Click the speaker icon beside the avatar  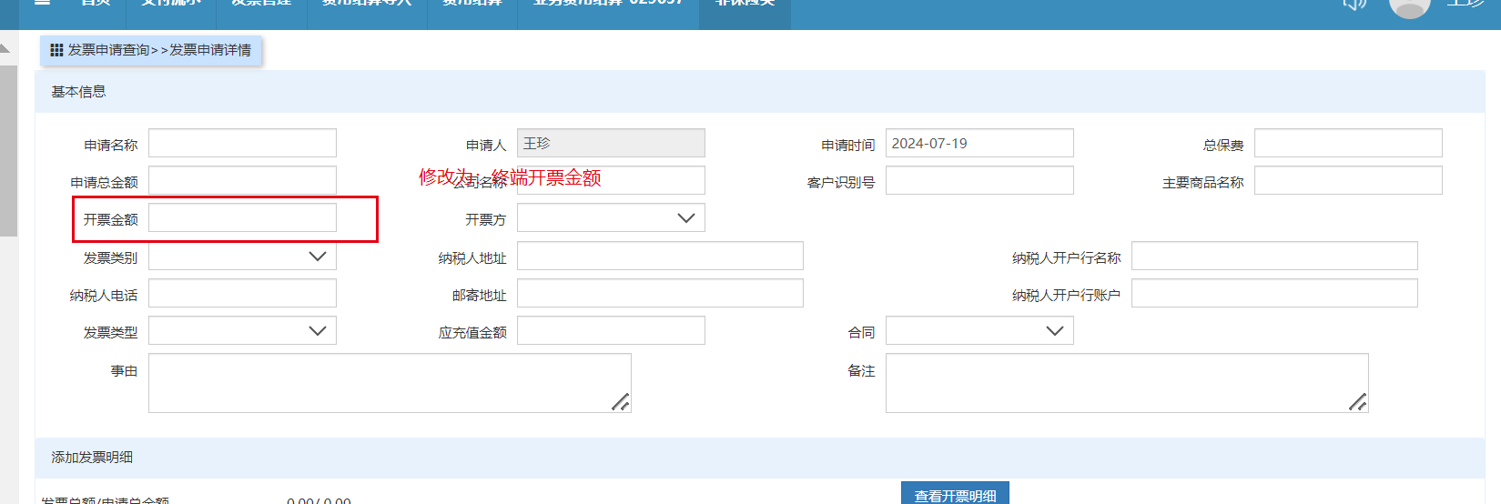click(1354, 5)
